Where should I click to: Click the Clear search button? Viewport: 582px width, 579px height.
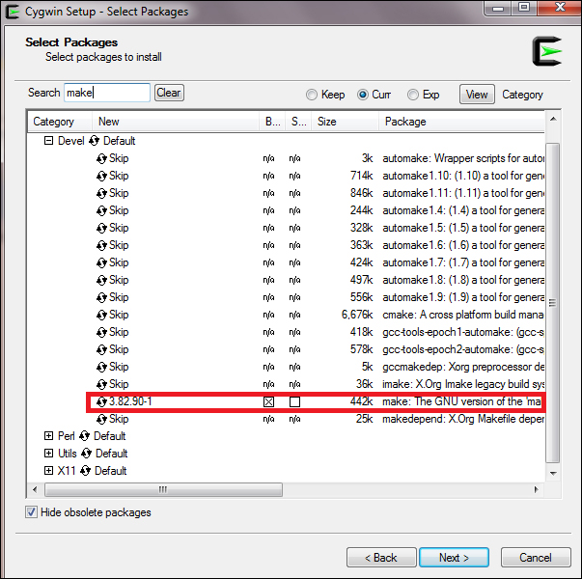pyautogui.click(x=169, y=93)
